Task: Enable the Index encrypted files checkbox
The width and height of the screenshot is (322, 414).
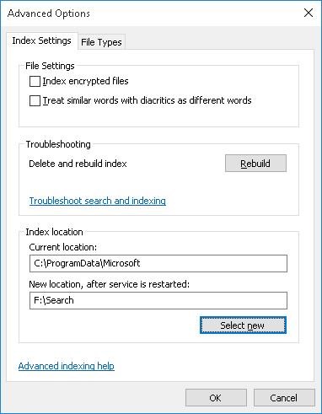Action: pyautogui.click(x=35, y=82)
